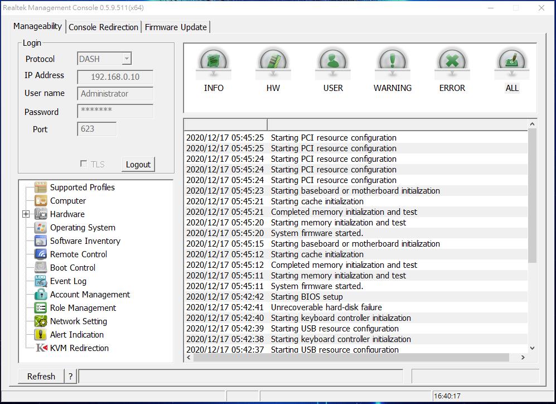
Task: Click the log scroll-down arrow
Action: [532, 348]
